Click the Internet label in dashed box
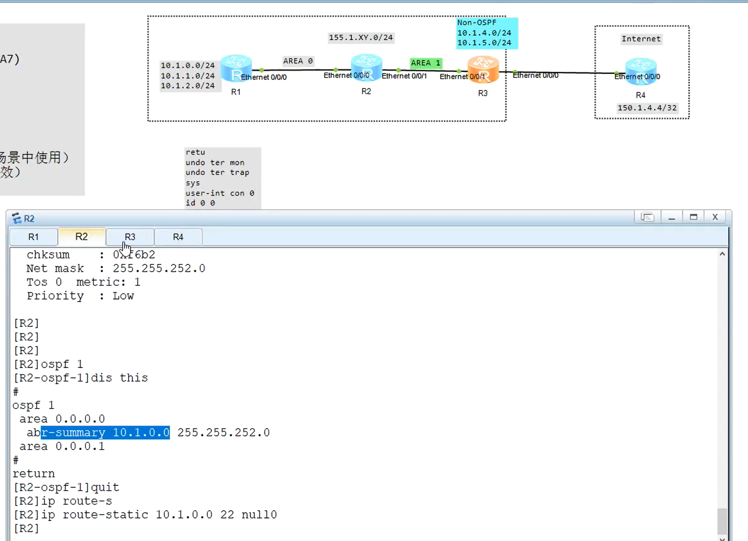Screen dimensions: 748x541 tap(641, 39)
